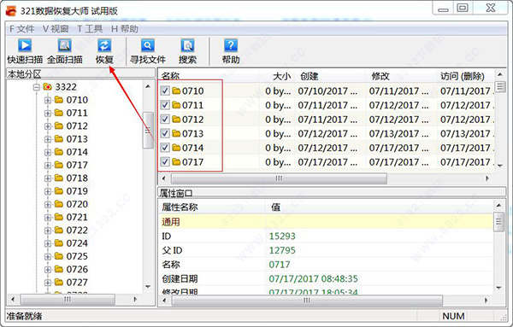
Task: Run the 全面扫描 full scan
Action: point(64,51)
